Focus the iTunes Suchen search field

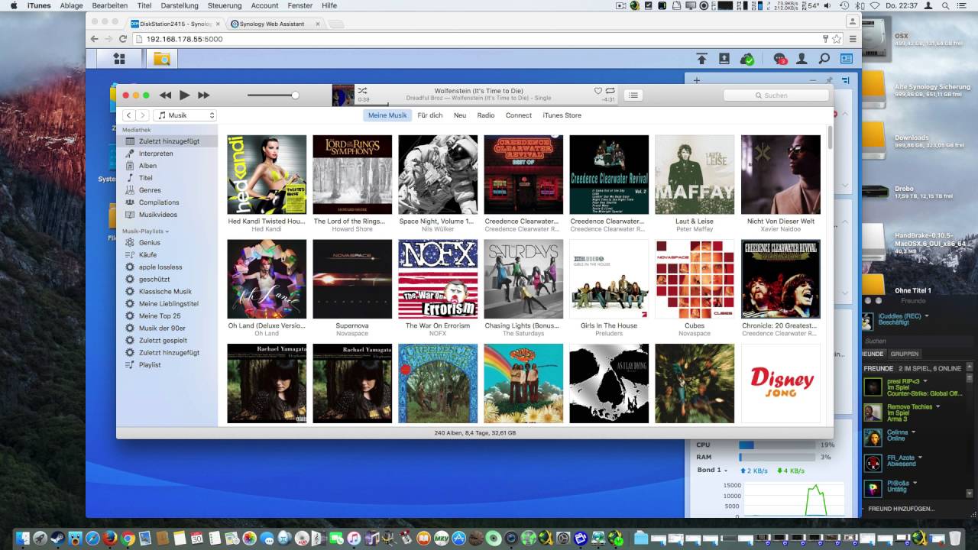tap(776, 95)
